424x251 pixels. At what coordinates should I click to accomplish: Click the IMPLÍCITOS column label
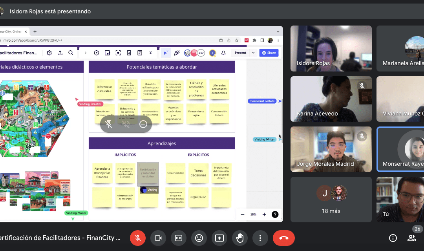coord(125,155)
